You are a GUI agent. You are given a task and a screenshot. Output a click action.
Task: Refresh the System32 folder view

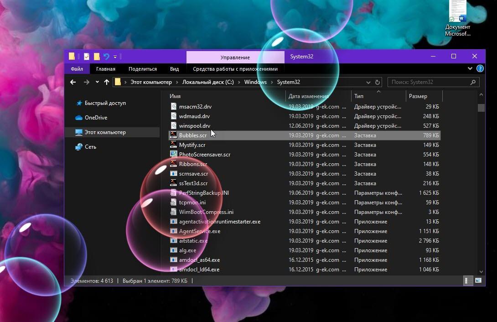[377, 82]
